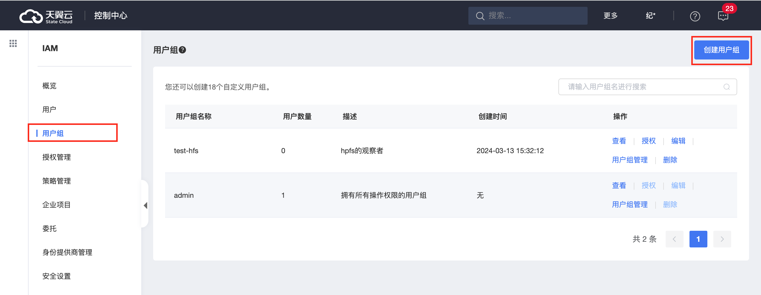Viewport: 761px width, 295px height.
Task: Open 企业项目 in the sidebar
Action: (x=57, y=205)
